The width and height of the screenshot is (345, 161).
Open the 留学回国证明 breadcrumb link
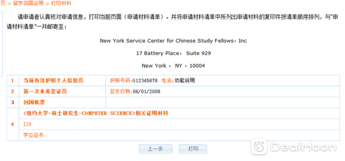point(28,4)
